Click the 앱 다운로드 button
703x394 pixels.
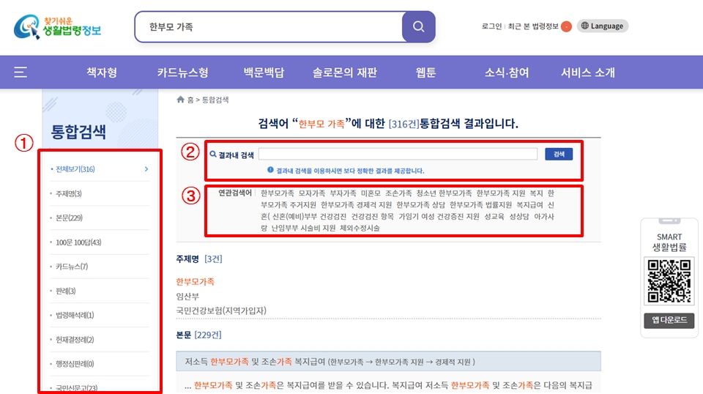tap(667, 321)
